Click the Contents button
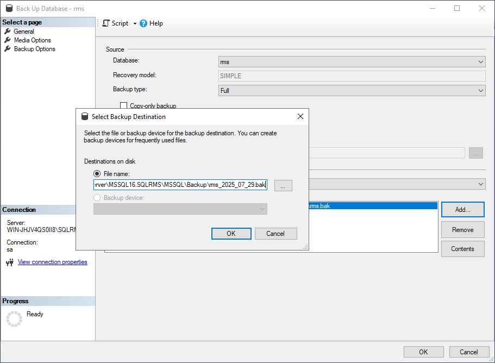Screen dimensions: 495x363 (462, 249)
